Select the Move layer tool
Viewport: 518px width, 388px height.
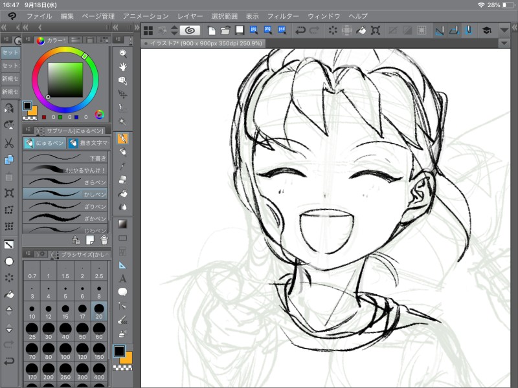(122, 94)
